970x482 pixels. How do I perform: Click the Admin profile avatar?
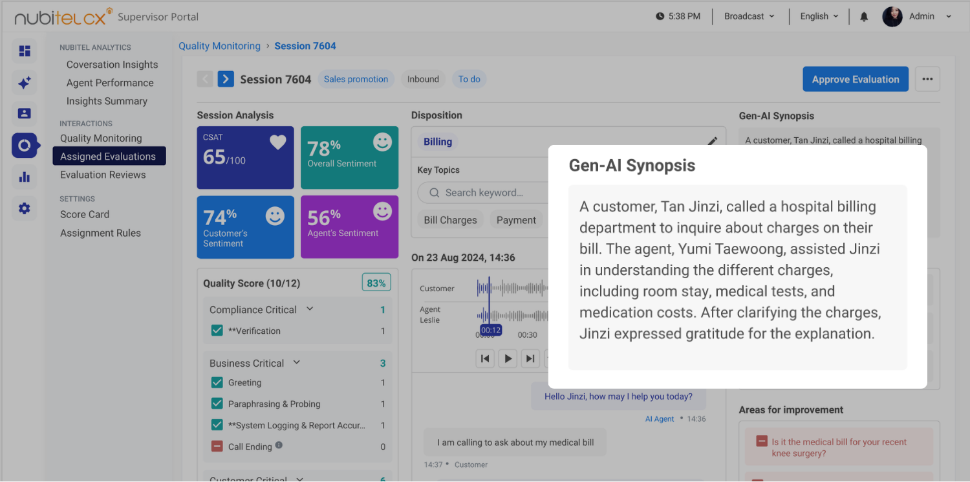click(892, 16)
